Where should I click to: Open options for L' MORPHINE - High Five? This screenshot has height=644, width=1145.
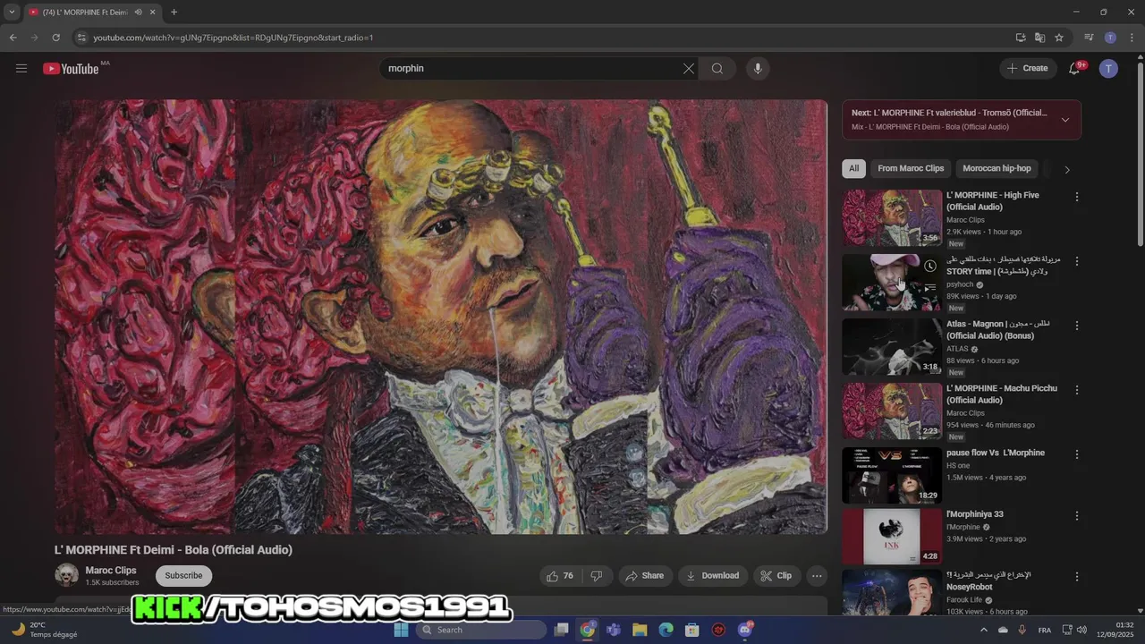1077,197
